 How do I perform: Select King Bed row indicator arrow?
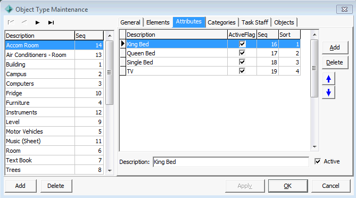point(122,44)
